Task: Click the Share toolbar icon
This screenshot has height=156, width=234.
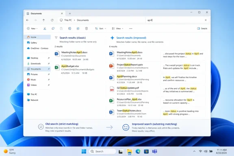Action: tap(78, 28)
